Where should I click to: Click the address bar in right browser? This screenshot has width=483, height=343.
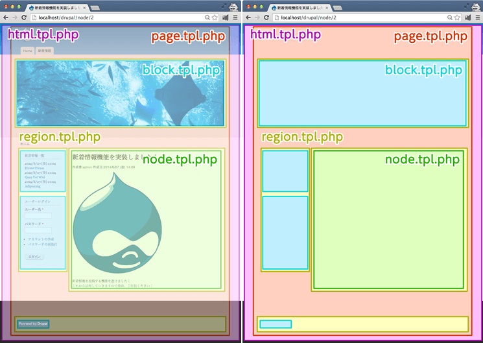[367, 18]
